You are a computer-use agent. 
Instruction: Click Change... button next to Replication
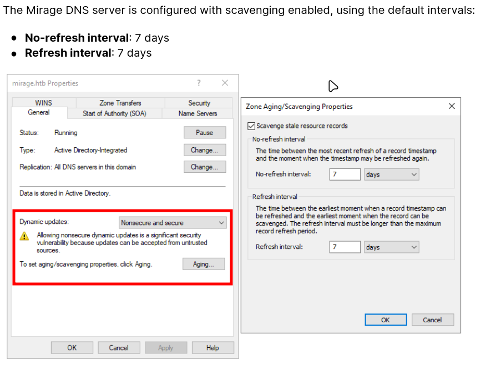pyautogui.click(x=205, y=167)
